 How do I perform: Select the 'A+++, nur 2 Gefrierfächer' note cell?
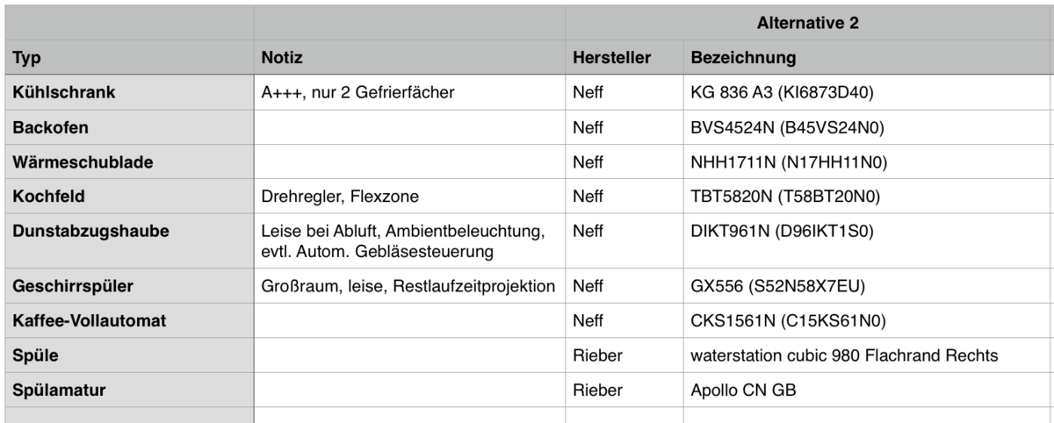pos(357,92)
